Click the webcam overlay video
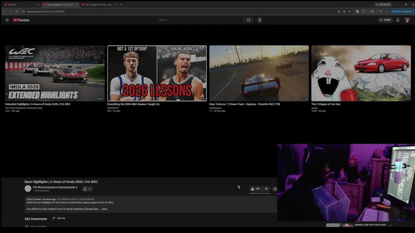 click(346, 183)
